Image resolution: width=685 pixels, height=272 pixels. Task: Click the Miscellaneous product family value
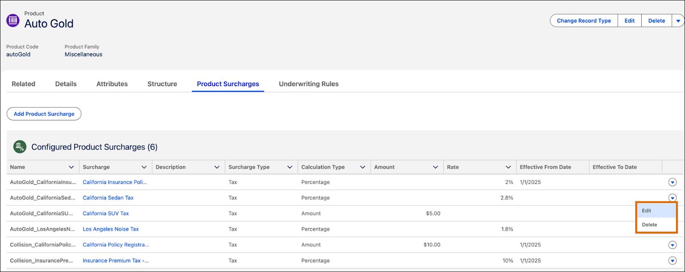(83, 54)
